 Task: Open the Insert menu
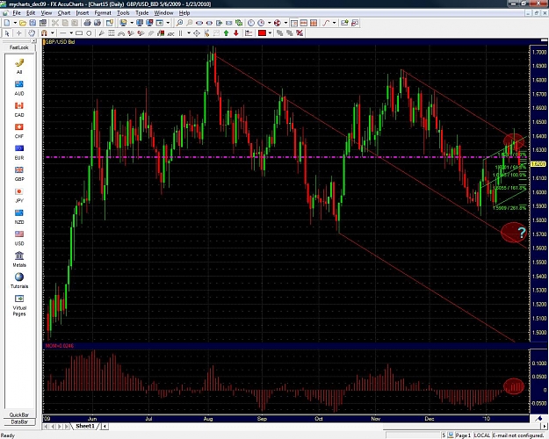[x=83, y=13]
